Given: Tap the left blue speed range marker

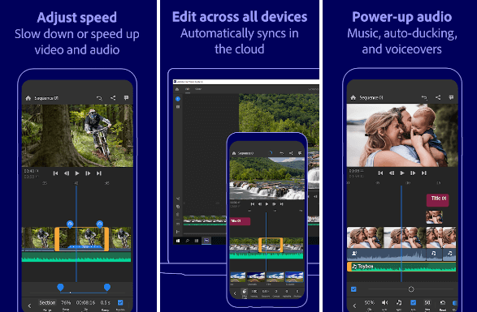Looking at the screenshot, I should click(60, 287).
